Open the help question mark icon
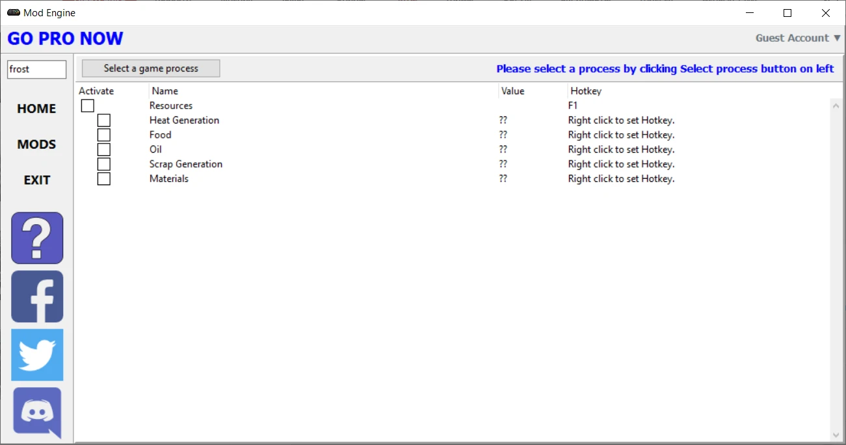Image resolution: width=846 pixels, height=445 pixels. coord(37,238)
